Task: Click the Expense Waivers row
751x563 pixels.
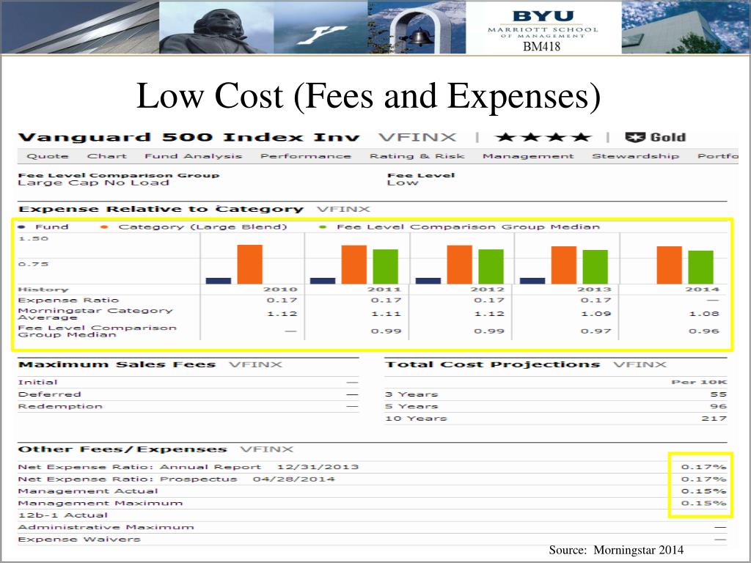Action: tap(372, 539)
